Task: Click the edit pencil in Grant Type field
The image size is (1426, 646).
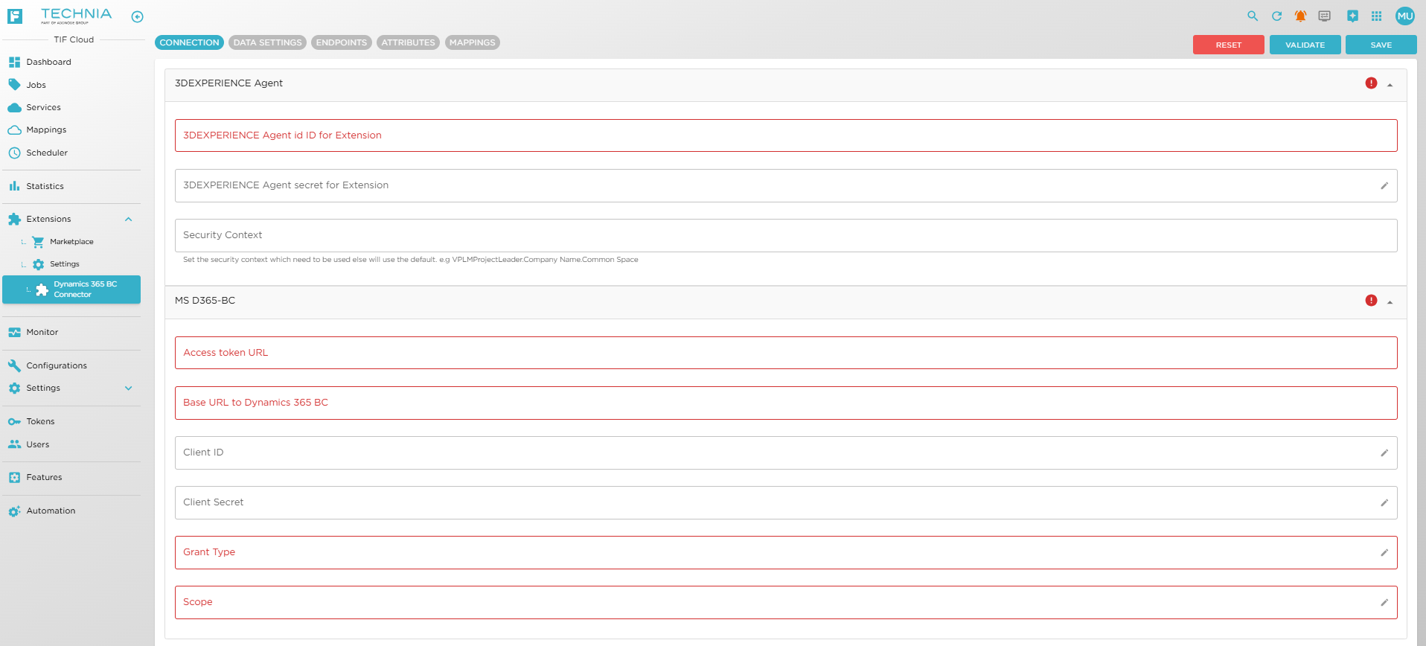Action: pos(1384,553)
